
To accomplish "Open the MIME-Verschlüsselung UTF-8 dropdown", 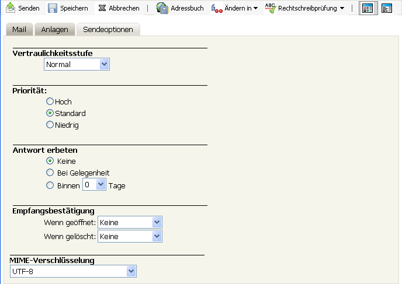I will 73,271.
